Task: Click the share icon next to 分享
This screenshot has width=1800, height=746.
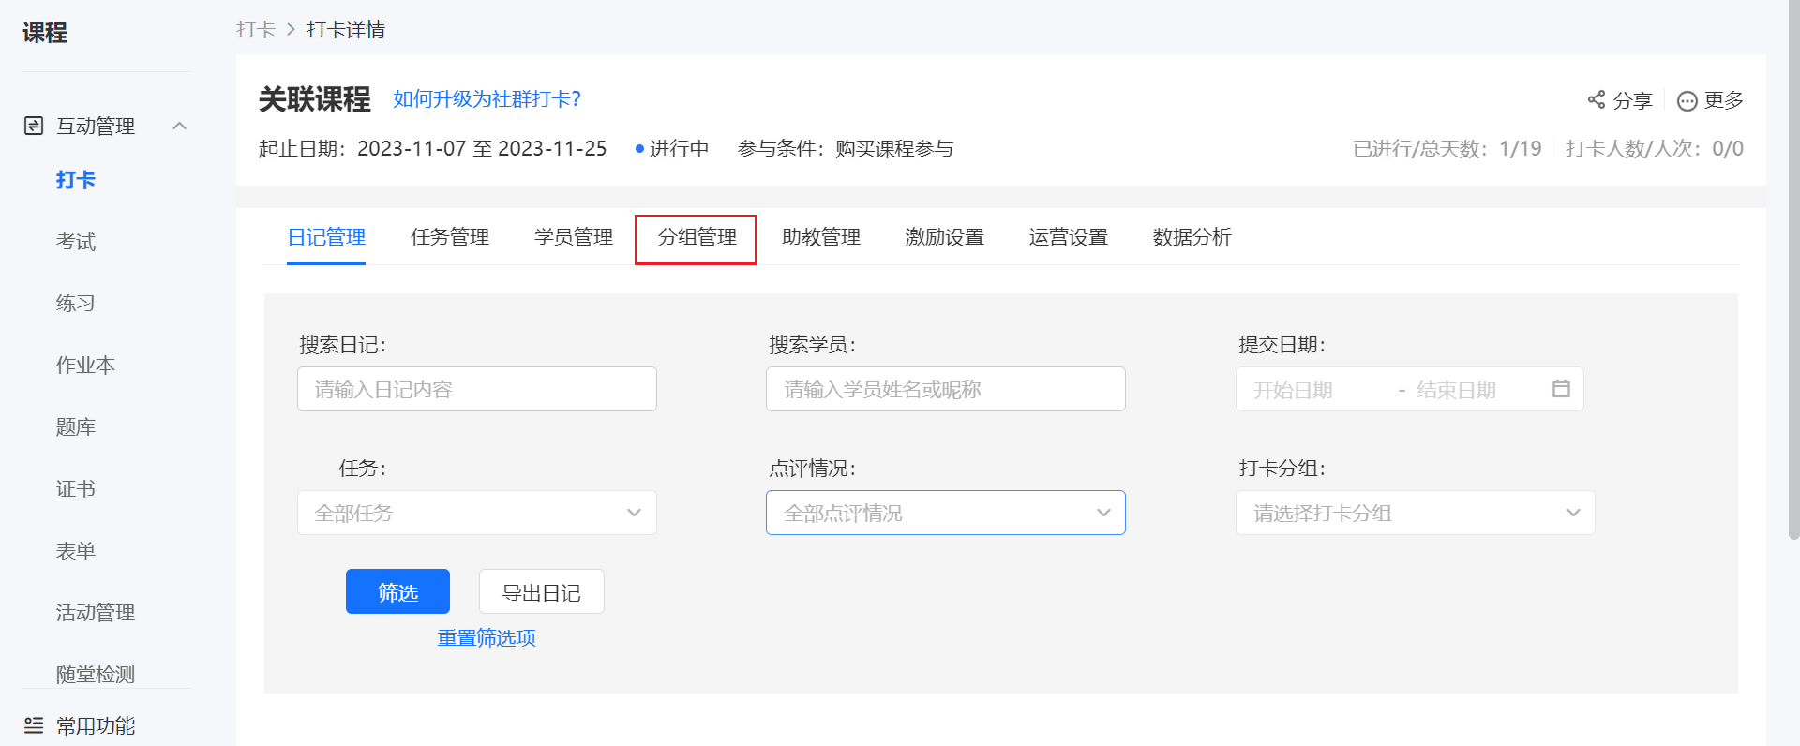Action: tap(1596, 99)
